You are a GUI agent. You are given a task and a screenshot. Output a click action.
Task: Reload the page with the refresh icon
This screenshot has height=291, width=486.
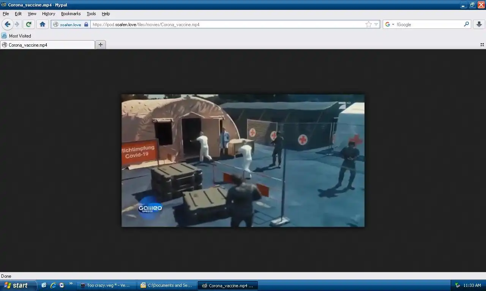[28, 24]
